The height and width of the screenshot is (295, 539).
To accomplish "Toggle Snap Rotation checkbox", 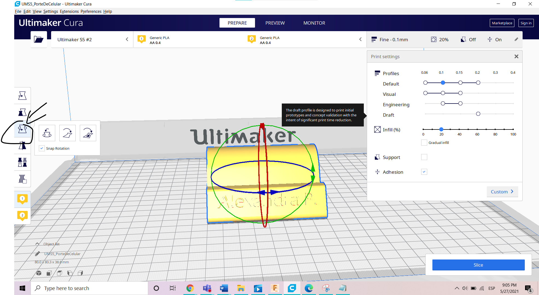I will click(42, 148).
